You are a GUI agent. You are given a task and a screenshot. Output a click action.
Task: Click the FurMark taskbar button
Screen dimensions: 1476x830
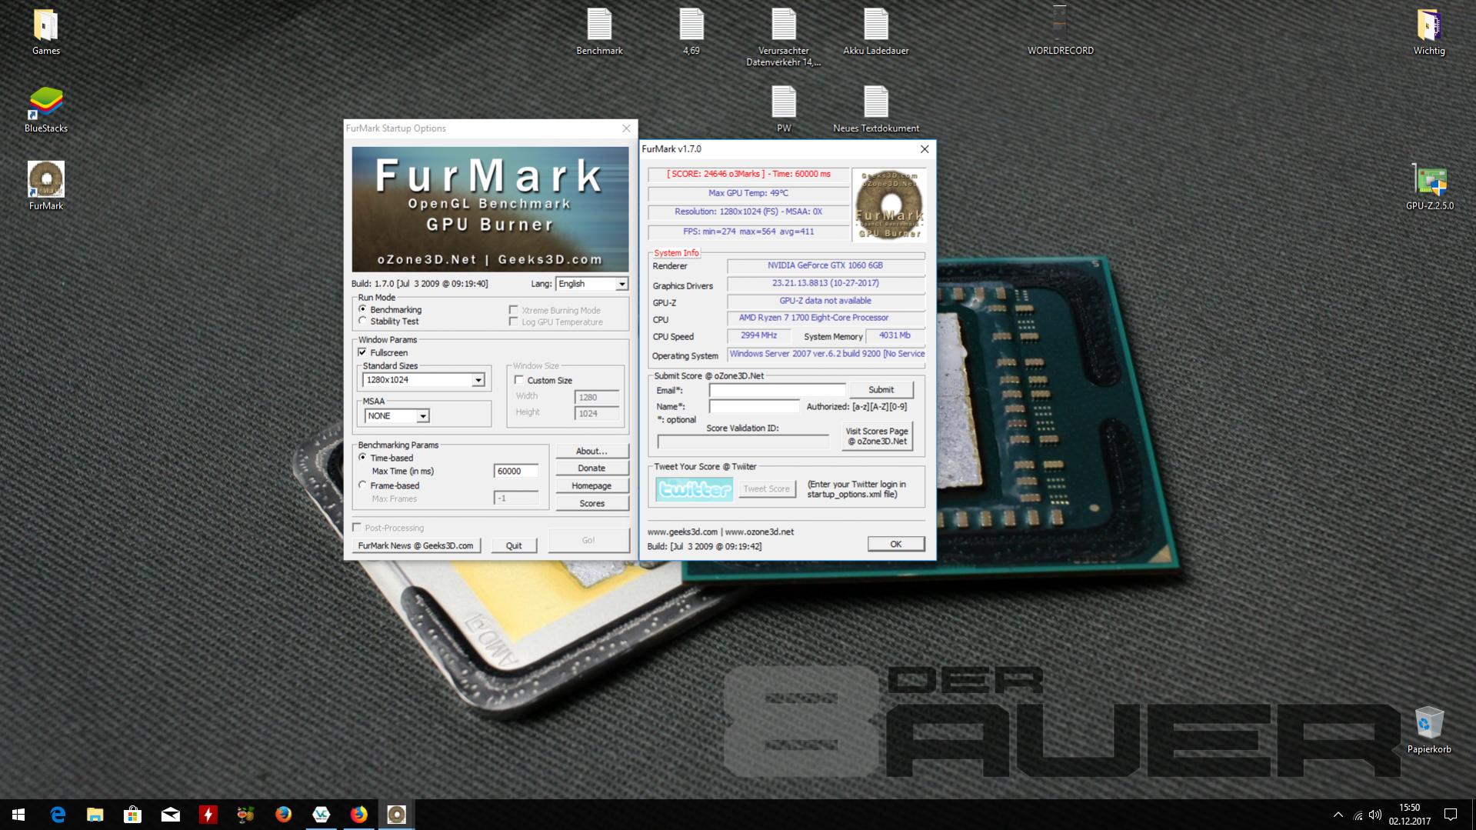click(x=397, y=815)
